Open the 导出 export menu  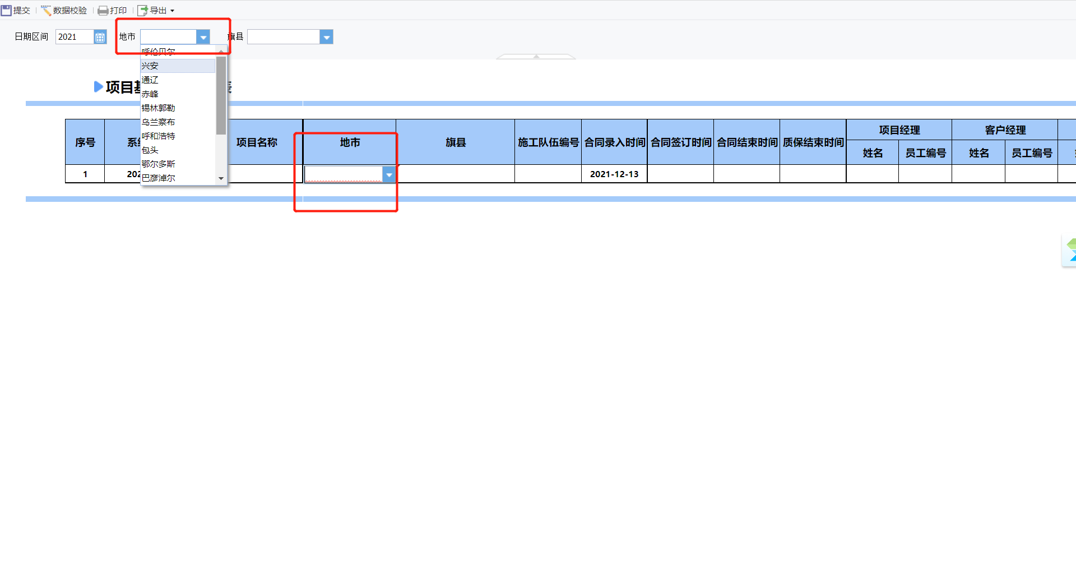156,10
